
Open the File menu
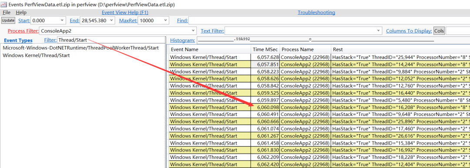click(x=6, y=13)
